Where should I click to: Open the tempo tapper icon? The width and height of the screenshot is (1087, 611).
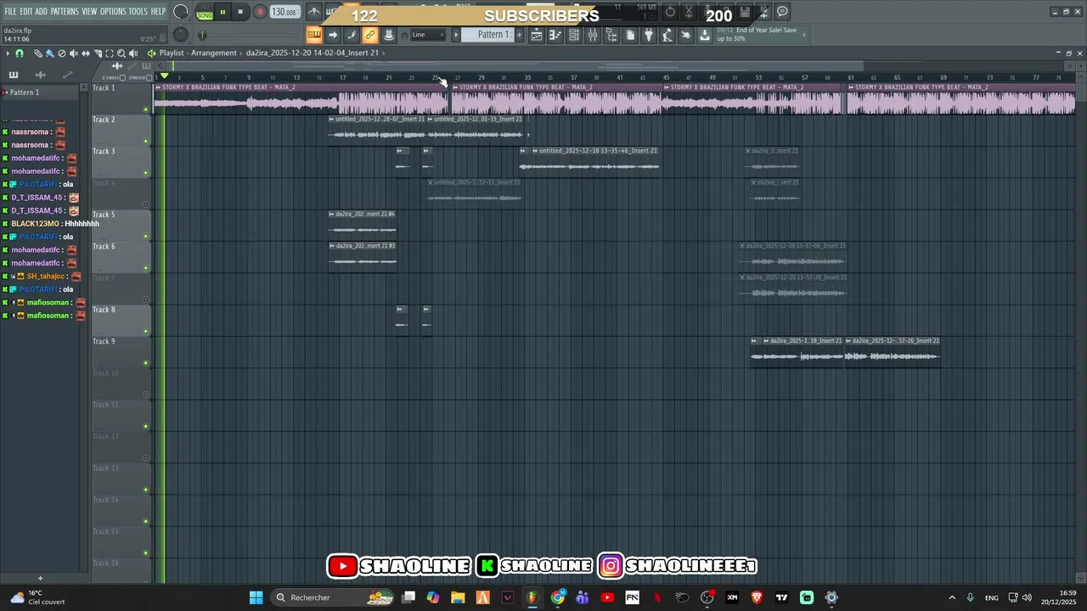point(667,35)
